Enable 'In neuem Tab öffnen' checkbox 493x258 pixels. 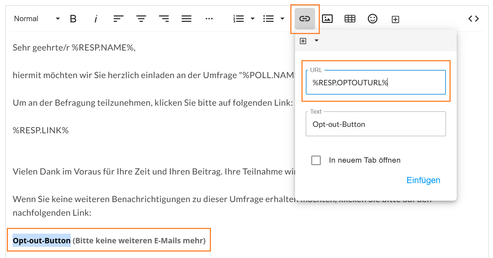(x=316, y=160)
